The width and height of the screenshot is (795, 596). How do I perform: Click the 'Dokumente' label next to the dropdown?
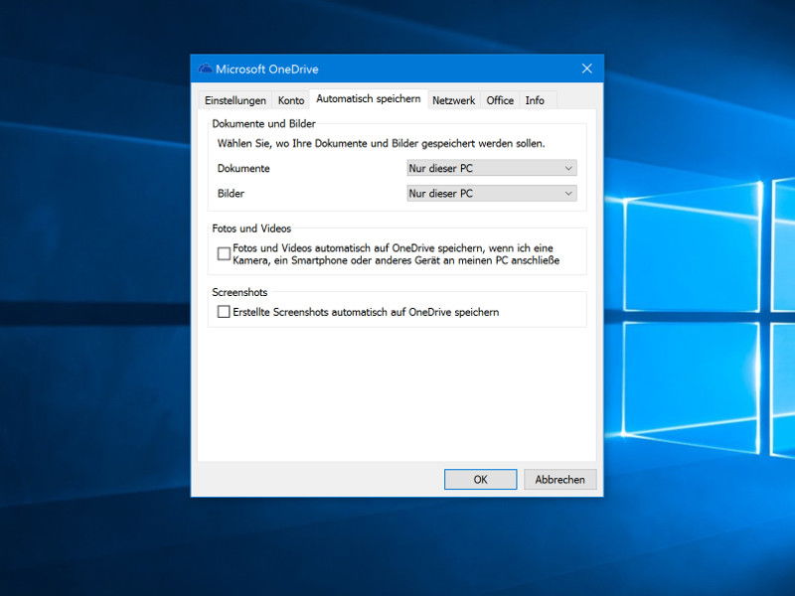coord(243,168)
